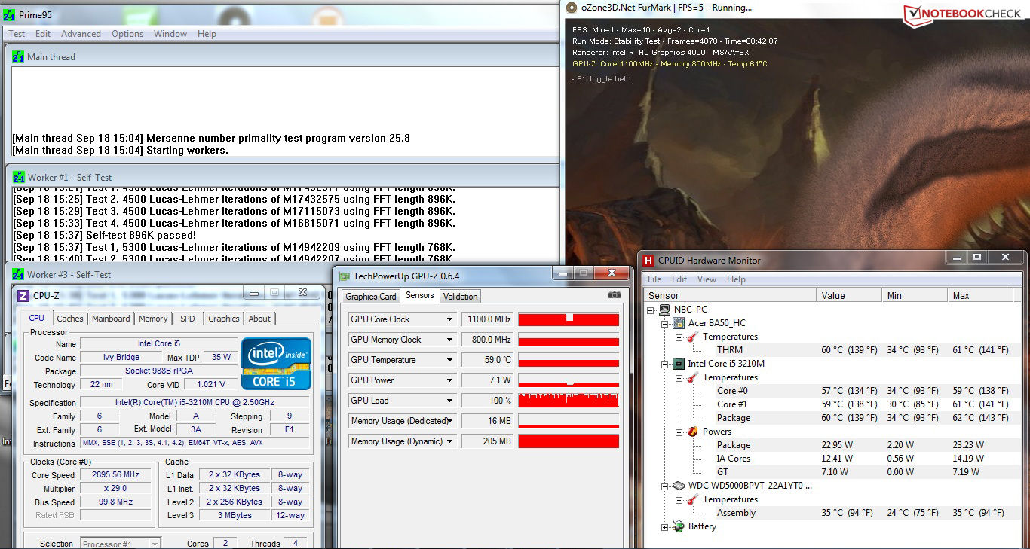
Task: Collapse the Powers node in Hardware Monitor
Action: [x=679, y=432]
